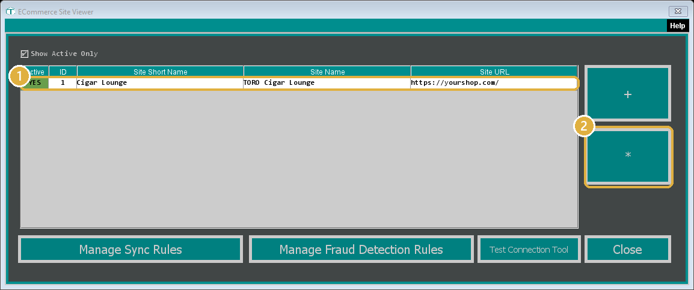Viewport: 694px width, 290px height.
Task: Open Manage Fraud Detection Rules
Action: pos(361,249)
